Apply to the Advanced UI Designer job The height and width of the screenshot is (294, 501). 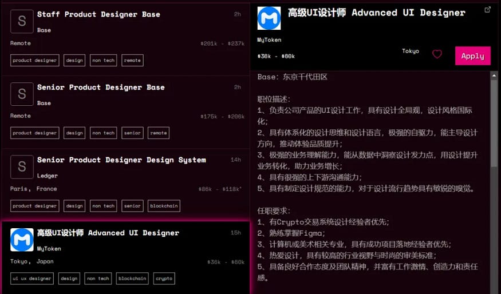472,56
